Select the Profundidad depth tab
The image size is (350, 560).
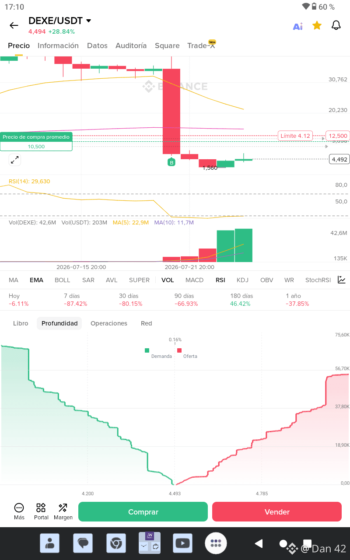59,323
